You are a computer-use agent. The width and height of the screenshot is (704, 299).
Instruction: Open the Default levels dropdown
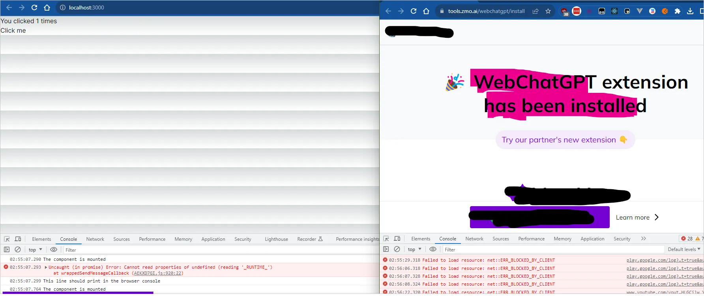(x=684, y=249)
